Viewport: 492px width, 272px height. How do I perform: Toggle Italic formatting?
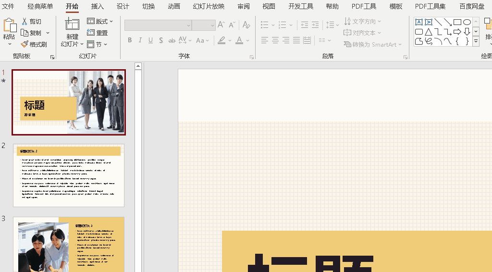[140, 40]
